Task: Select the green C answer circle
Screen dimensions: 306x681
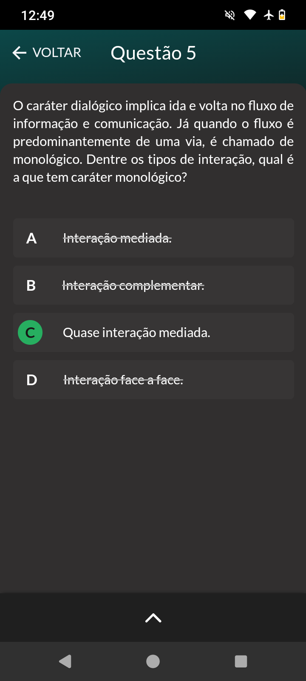Action: coord(30,332)
